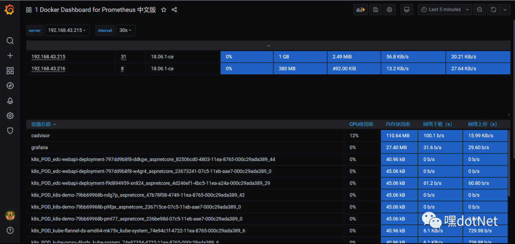Sort by CPU使用率 column header
Image resolution: width=515 pixels, height=244 pixels.
tap(361, 124)
